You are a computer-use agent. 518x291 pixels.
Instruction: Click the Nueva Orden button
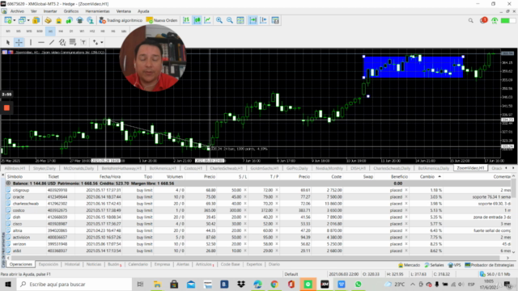162,20
